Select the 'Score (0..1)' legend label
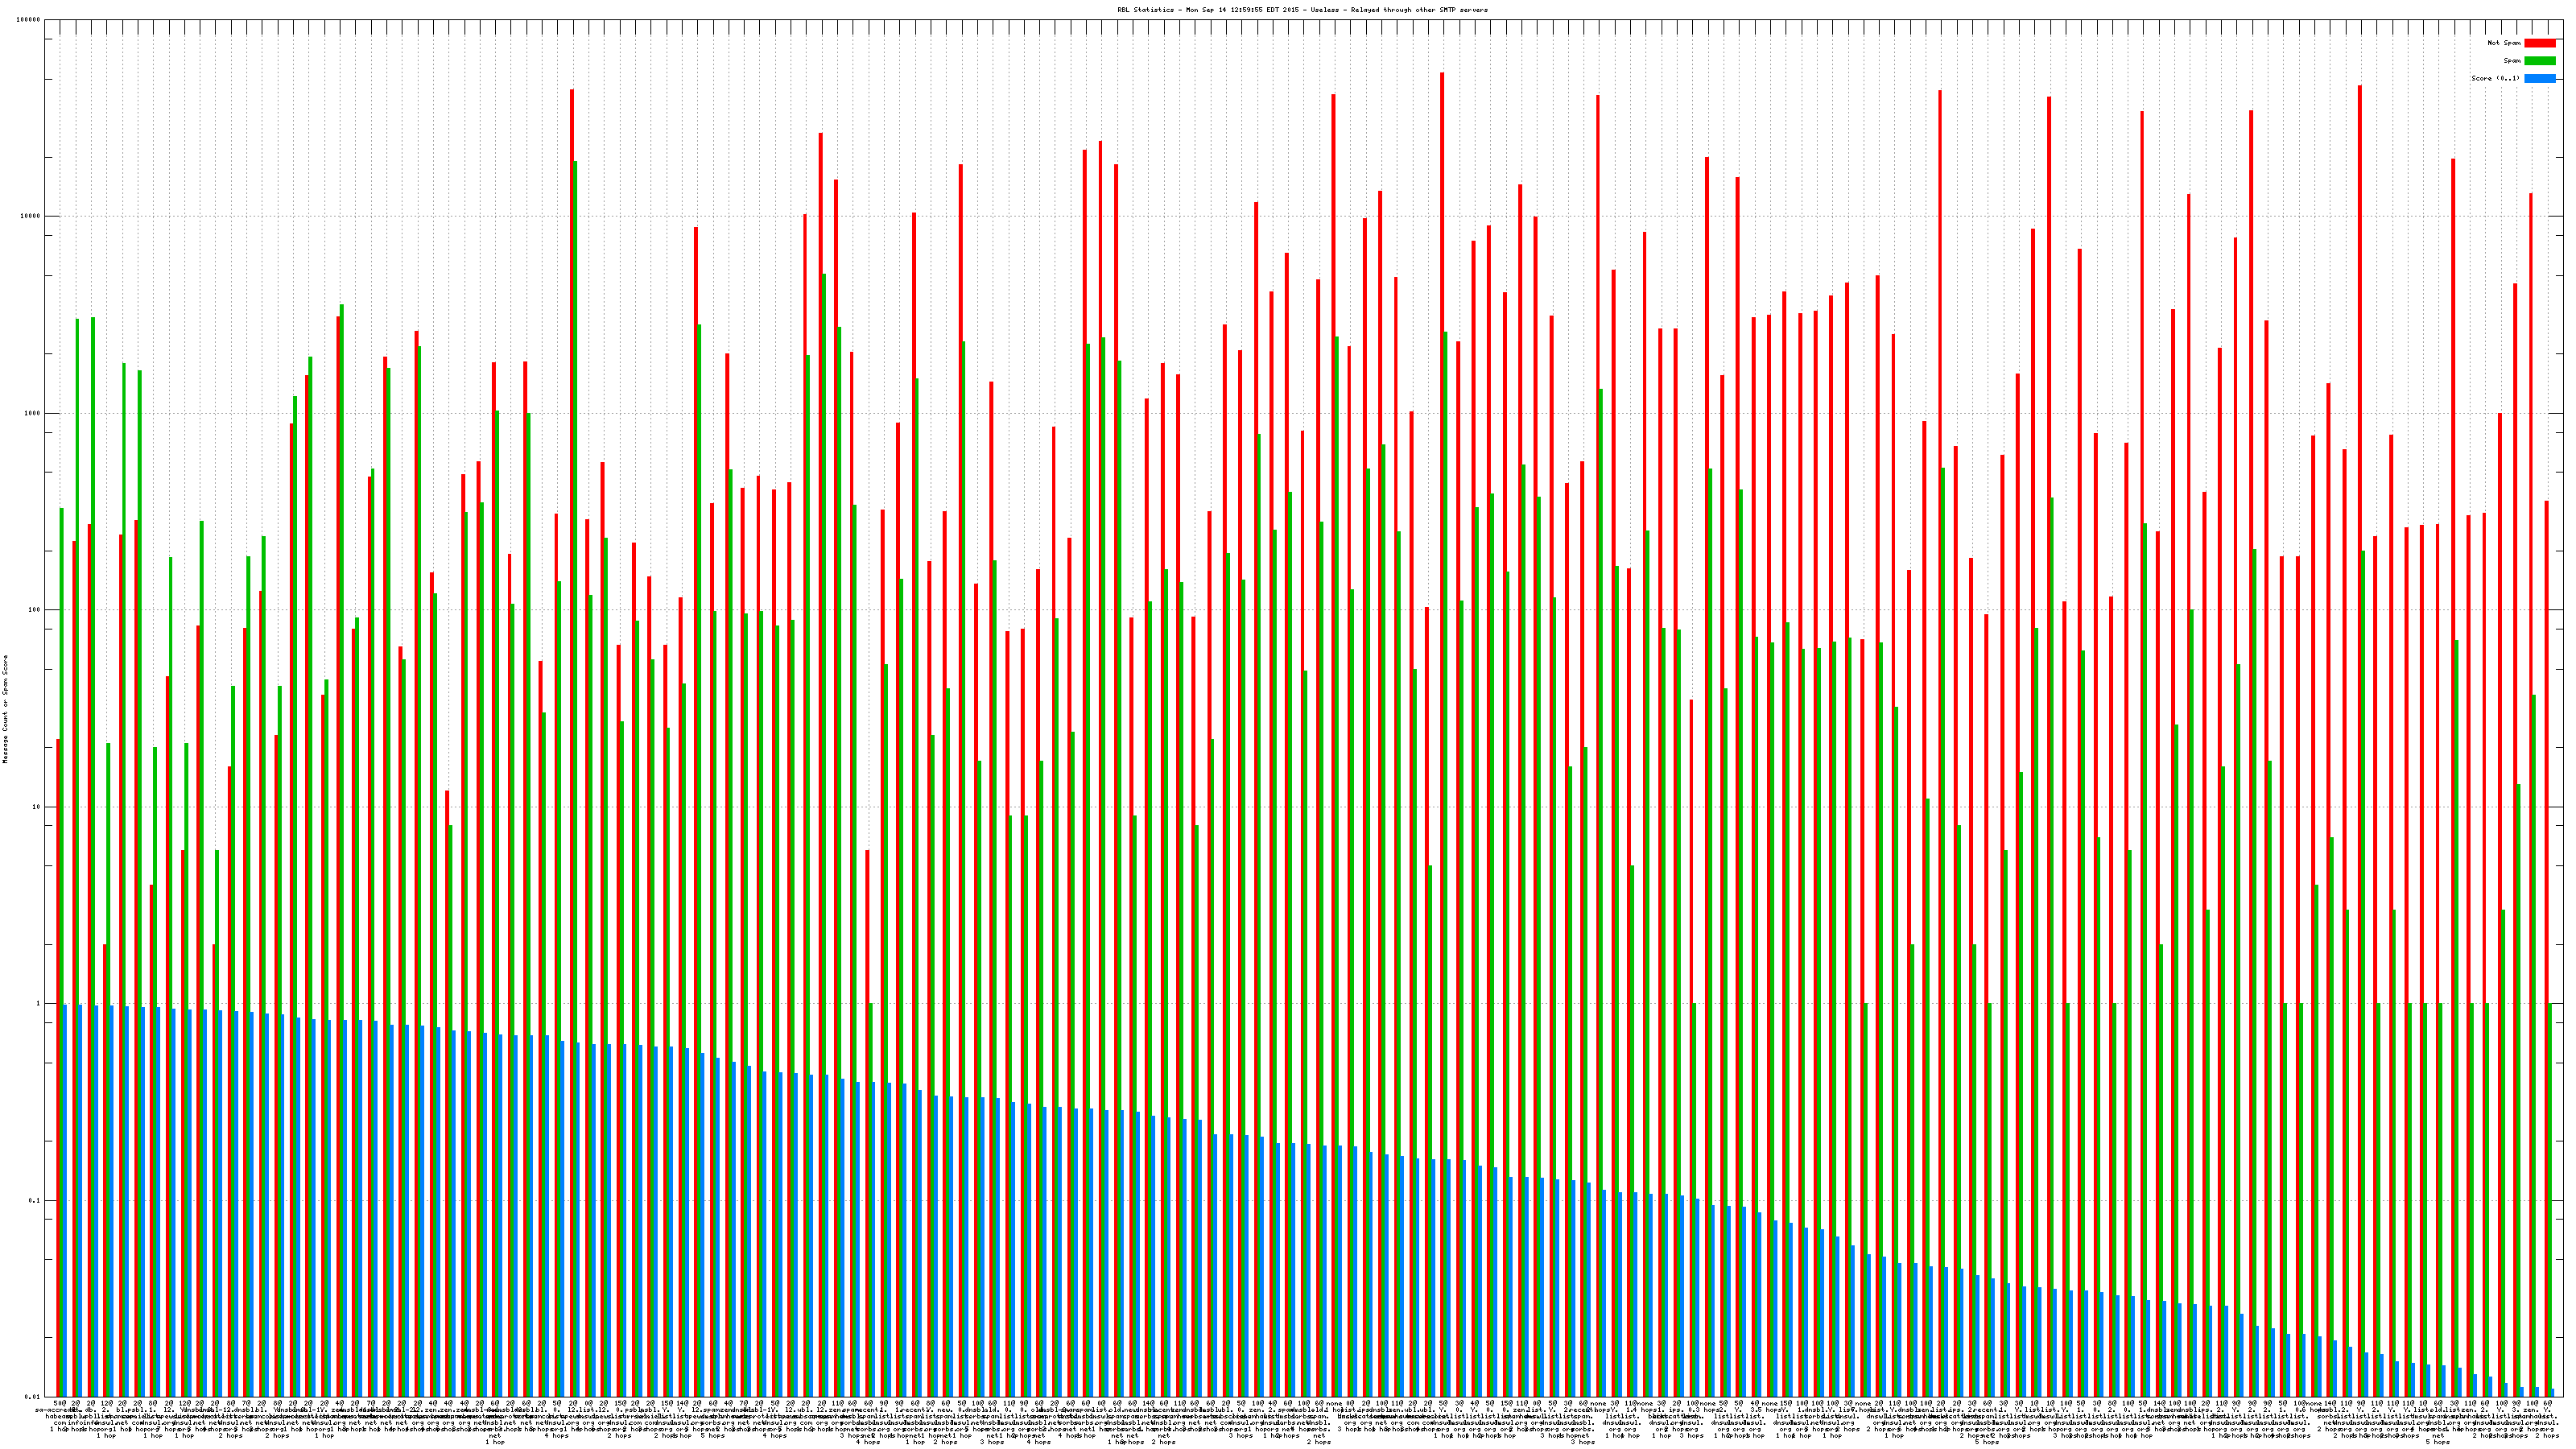The image size is (2576, 1449). (2495, 78)
